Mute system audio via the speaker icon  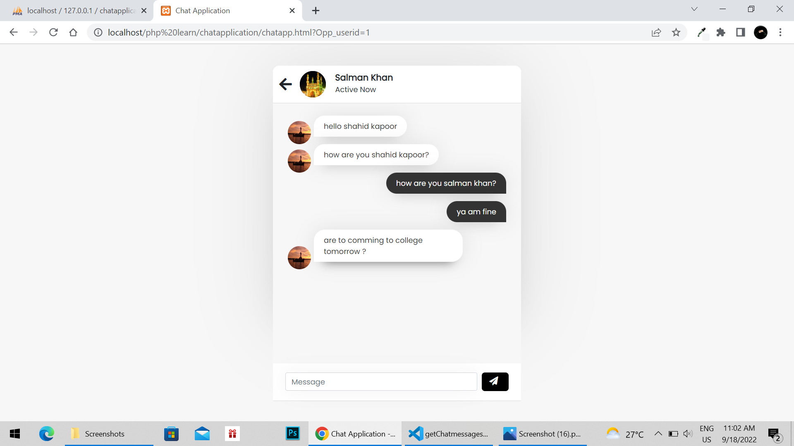pos(688,434)
